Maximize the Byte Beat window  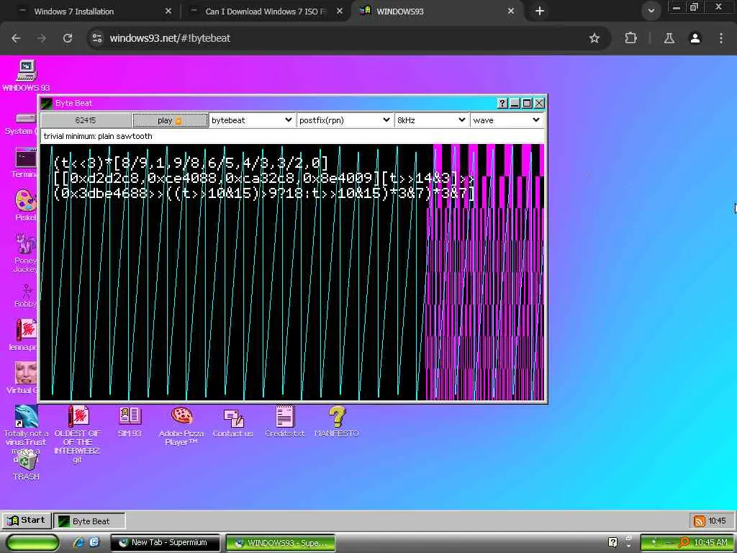coord(528,104)
